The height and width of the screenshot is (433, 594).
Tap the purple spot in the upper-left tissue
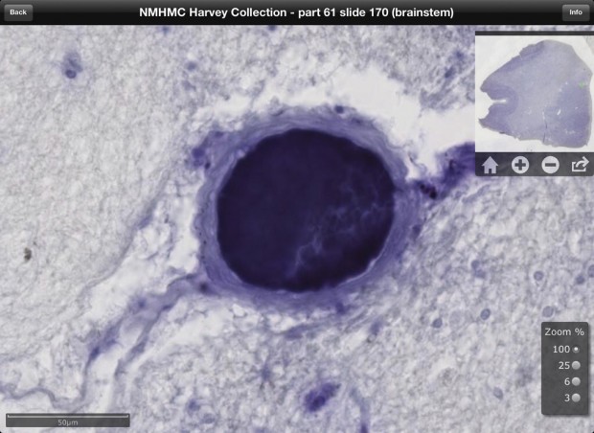tap(71, 66)
